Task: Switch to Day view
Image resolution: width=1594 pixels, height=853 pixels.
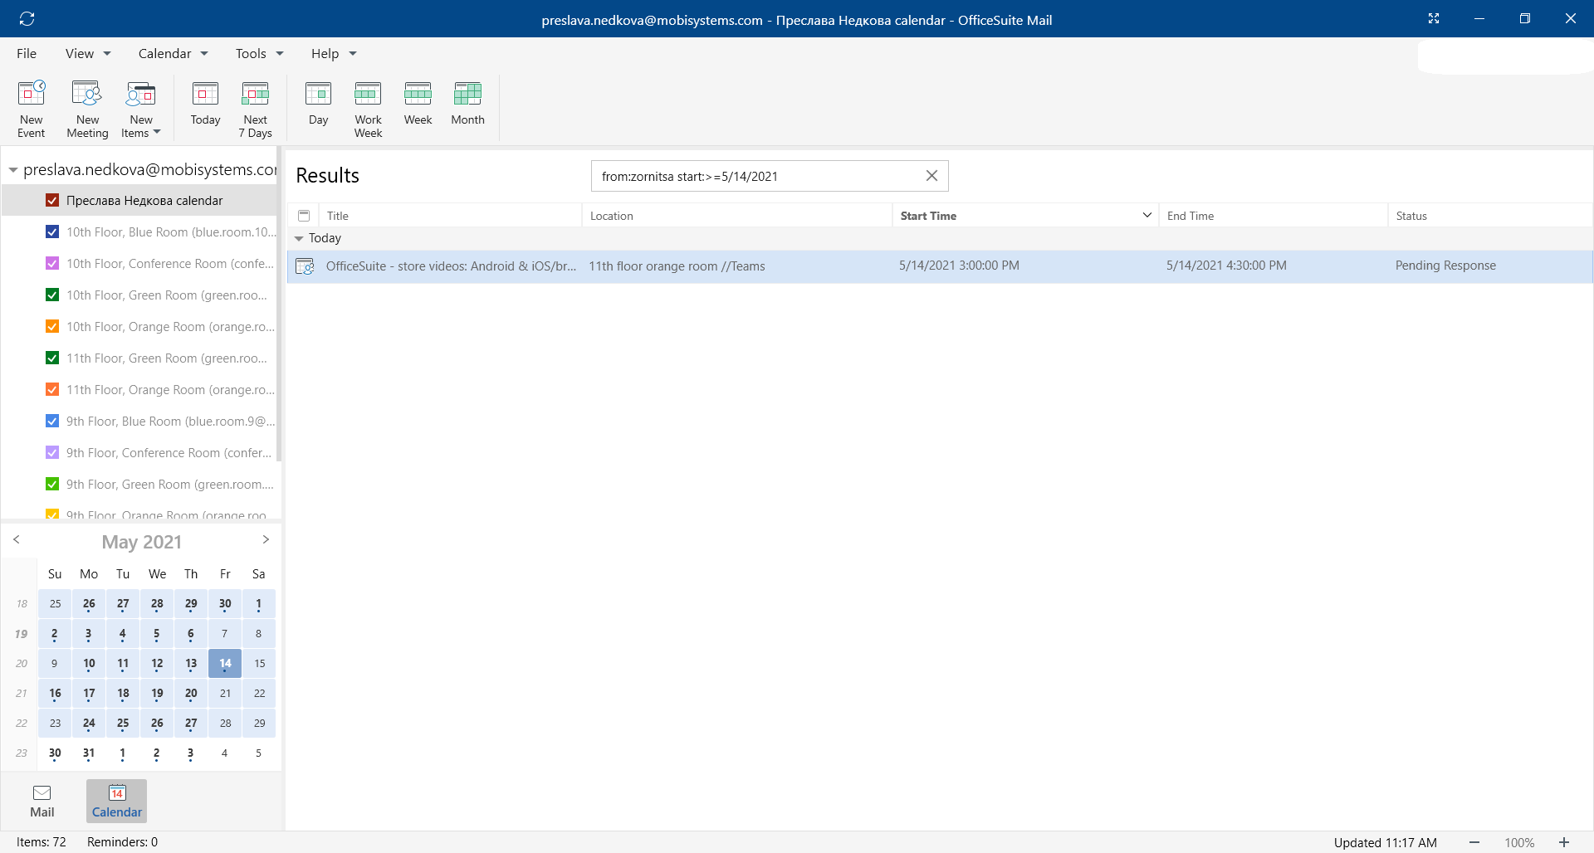Action: 318,104
